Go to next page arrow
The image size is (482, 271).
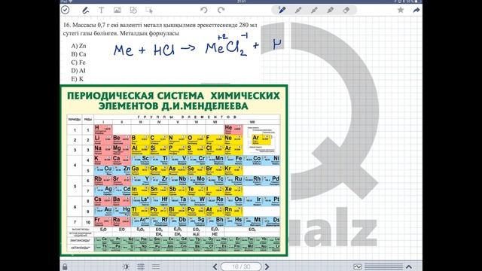point(267,266)
